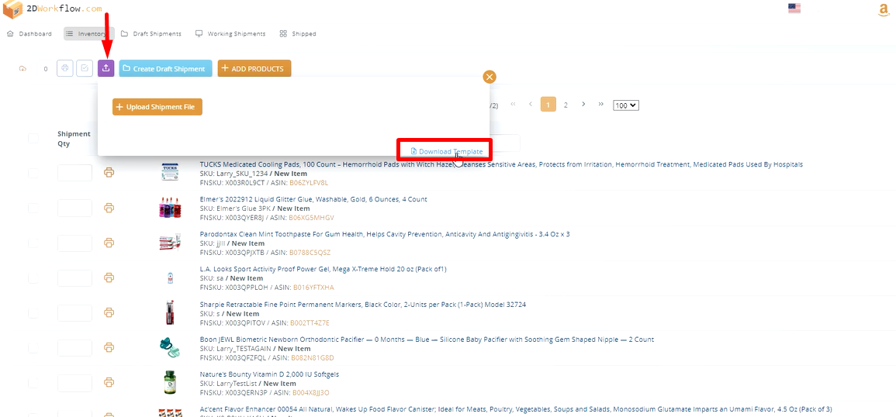The width and height of the screenshot is (896, 417).
Task: Open the Draft Shipments tab
Action: point(151,34)
